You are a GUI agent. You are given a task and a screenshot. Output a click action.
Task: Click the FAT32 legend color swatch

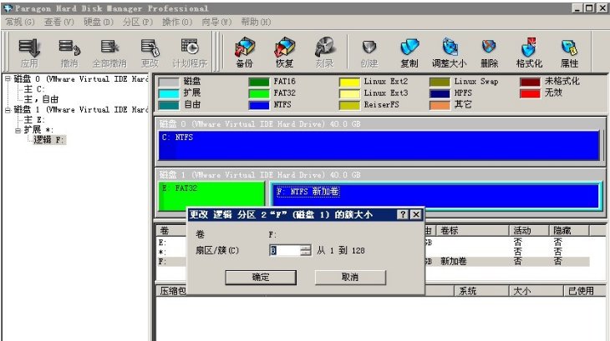(259, 93)
